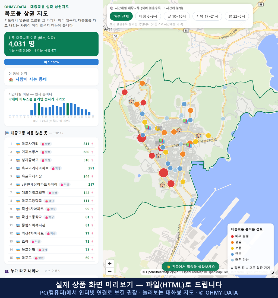Viewport: 278px width, 298px height.
Task: Click the blue 한산 legend dot
Action: point(232,254)
